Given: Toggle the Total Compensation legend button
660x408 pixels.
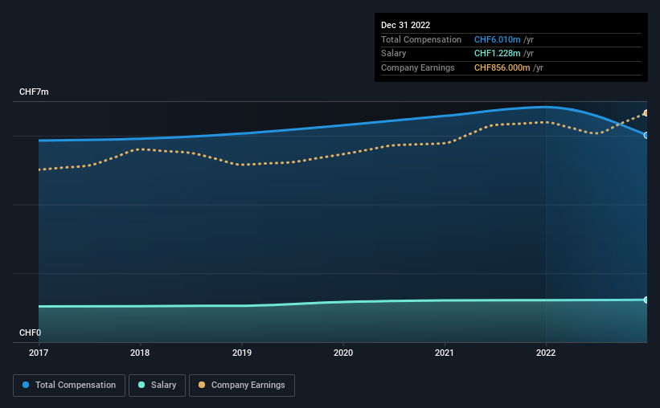Looking at the screenshot, I should point(69,386).
